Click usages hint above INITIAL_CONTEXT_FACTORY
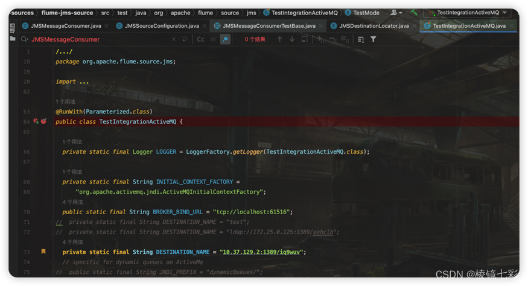Image resolution: width=528 pixels, height=286 pixels. point(72,172)
